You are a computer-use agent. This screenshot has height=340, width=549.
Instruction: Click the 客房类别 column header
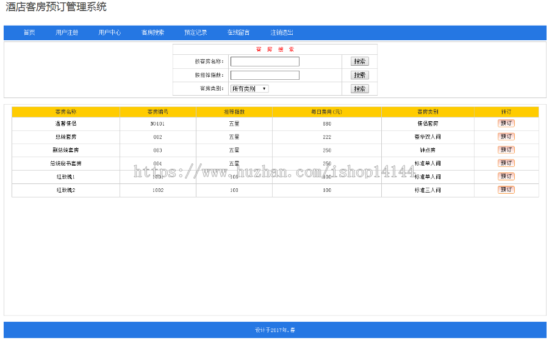(428, 112)
